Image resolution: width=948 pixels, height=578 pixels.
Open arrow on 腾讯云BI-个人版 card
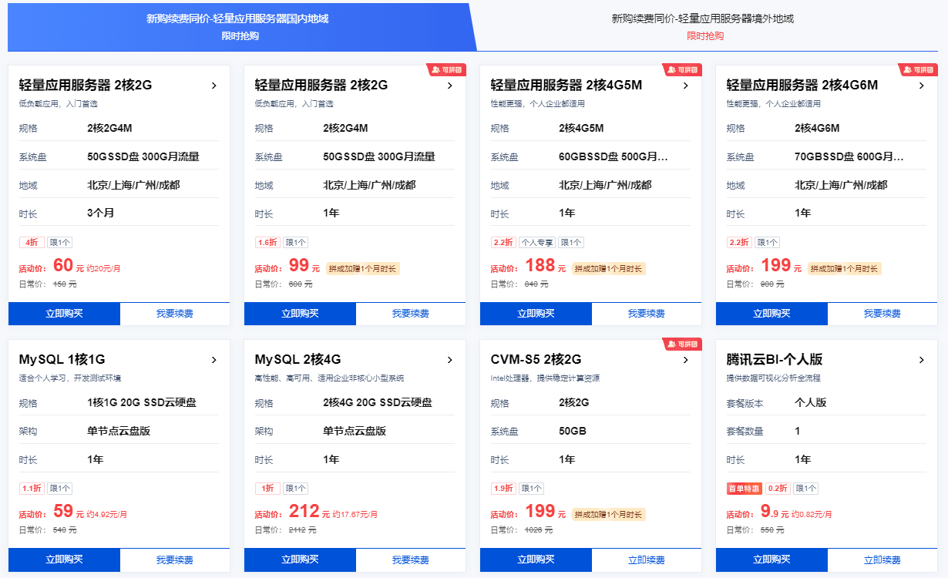point(921,360)
